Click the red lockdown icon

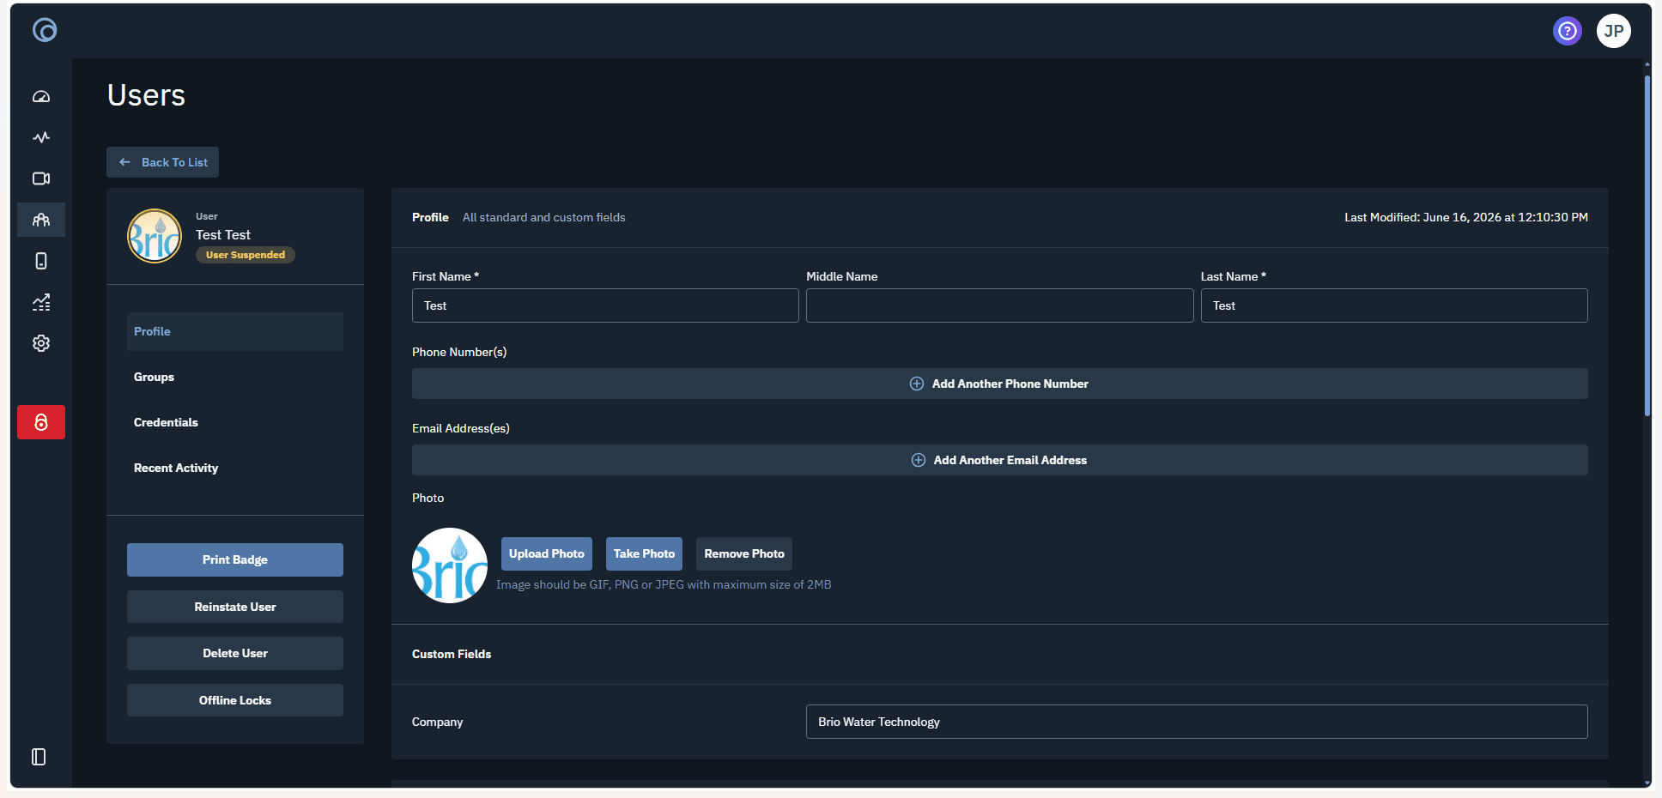(x=41, y=422)
